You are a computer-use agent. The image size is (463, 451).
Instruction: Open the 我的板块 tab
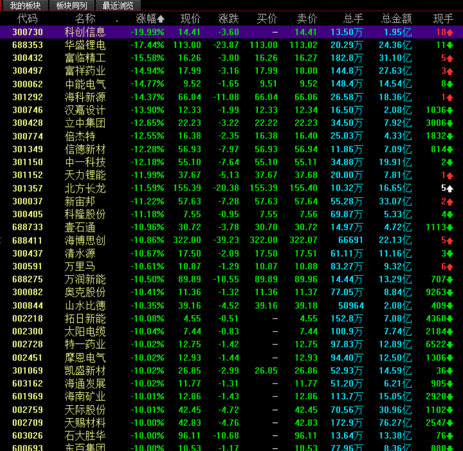pyautogui.click(x=25, y=6)
